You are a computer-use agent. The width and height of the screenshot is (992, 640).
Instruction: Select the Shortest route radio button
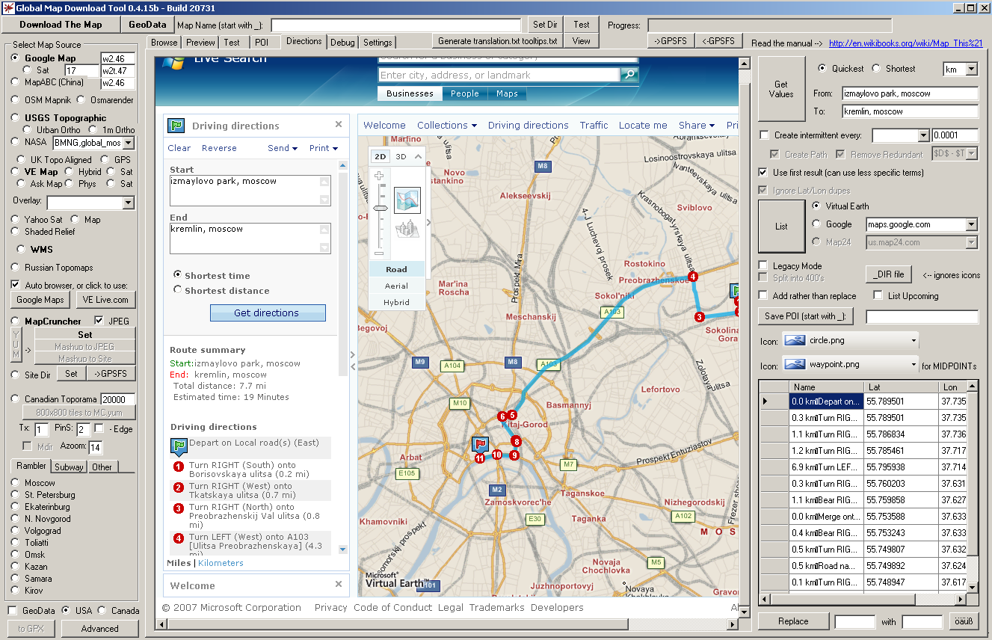click(875, 68)
